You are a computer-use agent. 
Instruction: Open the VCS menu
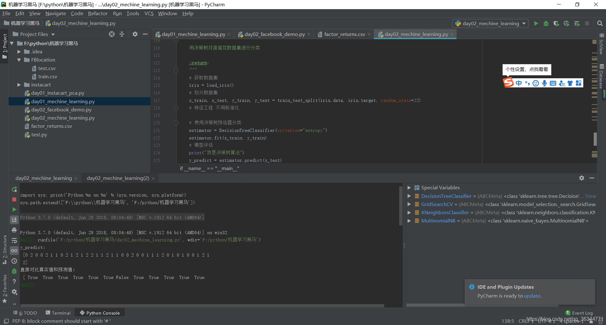[149, 13]
